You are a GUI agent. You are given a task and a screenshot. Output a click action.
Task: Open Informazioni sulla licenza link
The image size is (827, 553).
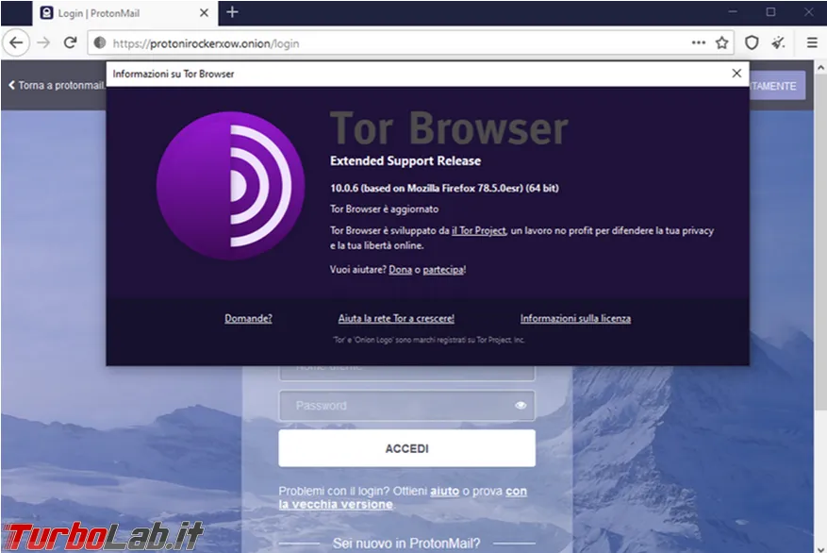coord(575,318)
